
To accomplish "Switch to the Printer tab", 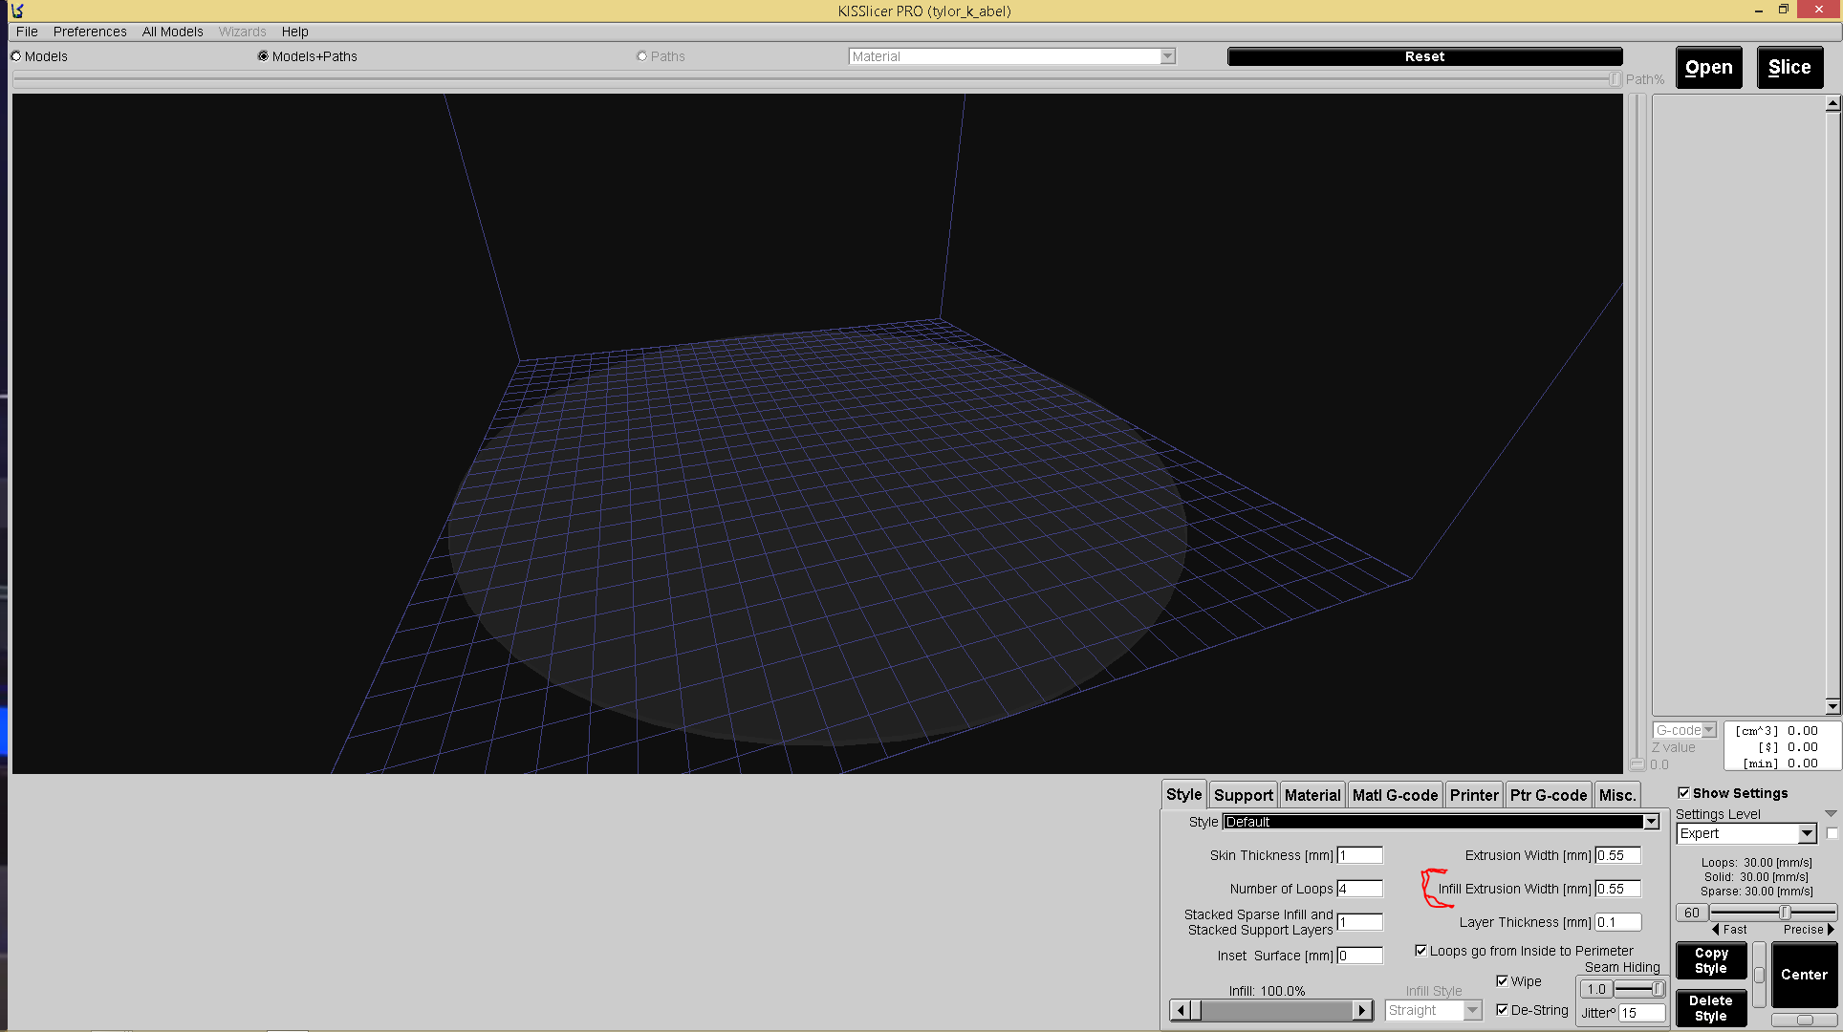I will point(1473,795).
